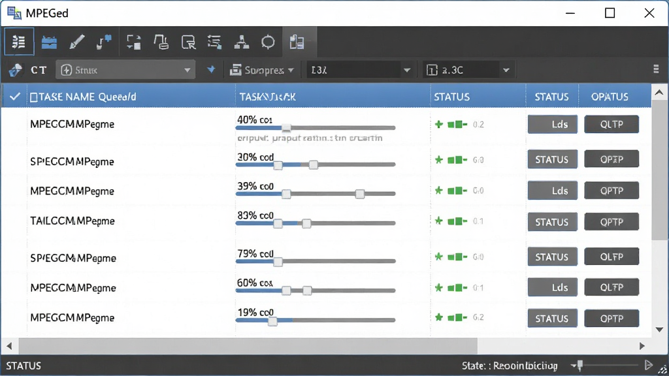Click the music note with blue flag icon
Image resolution: width=669 pixels, height=376 pixels.
click(x=104, y=42)
